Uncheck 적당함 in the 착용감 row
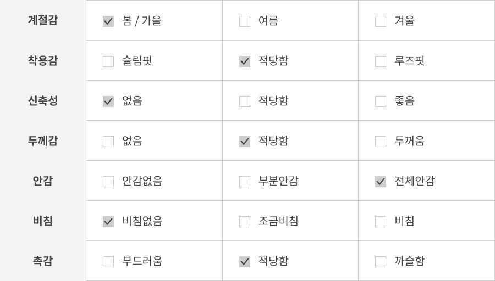 tap(245, 61)
